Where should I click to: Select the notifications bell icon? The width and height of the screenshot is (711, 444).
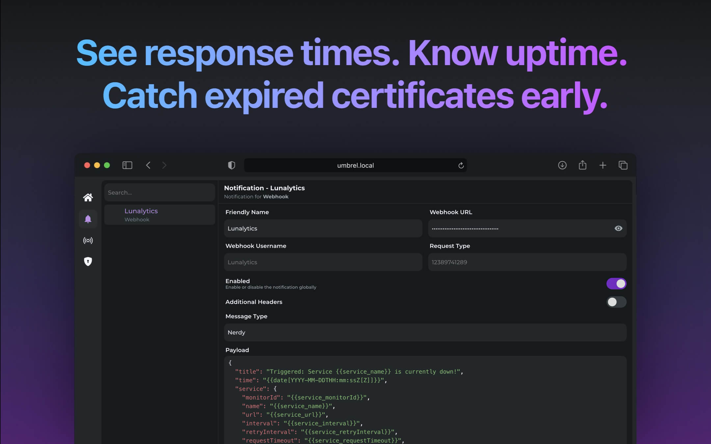88,219
